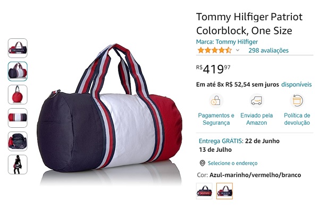Click the return policy box icon
319x213 pixels.
point(297,101)
